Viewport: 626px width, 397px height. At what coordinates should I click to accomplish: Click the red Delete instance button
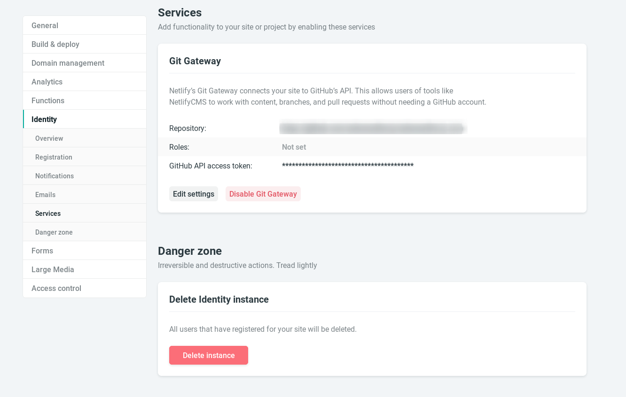[209, 355]
